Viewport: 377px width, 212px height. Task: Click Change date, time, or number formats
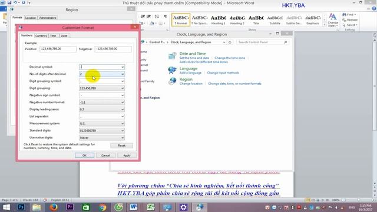[x=234, y=84]
